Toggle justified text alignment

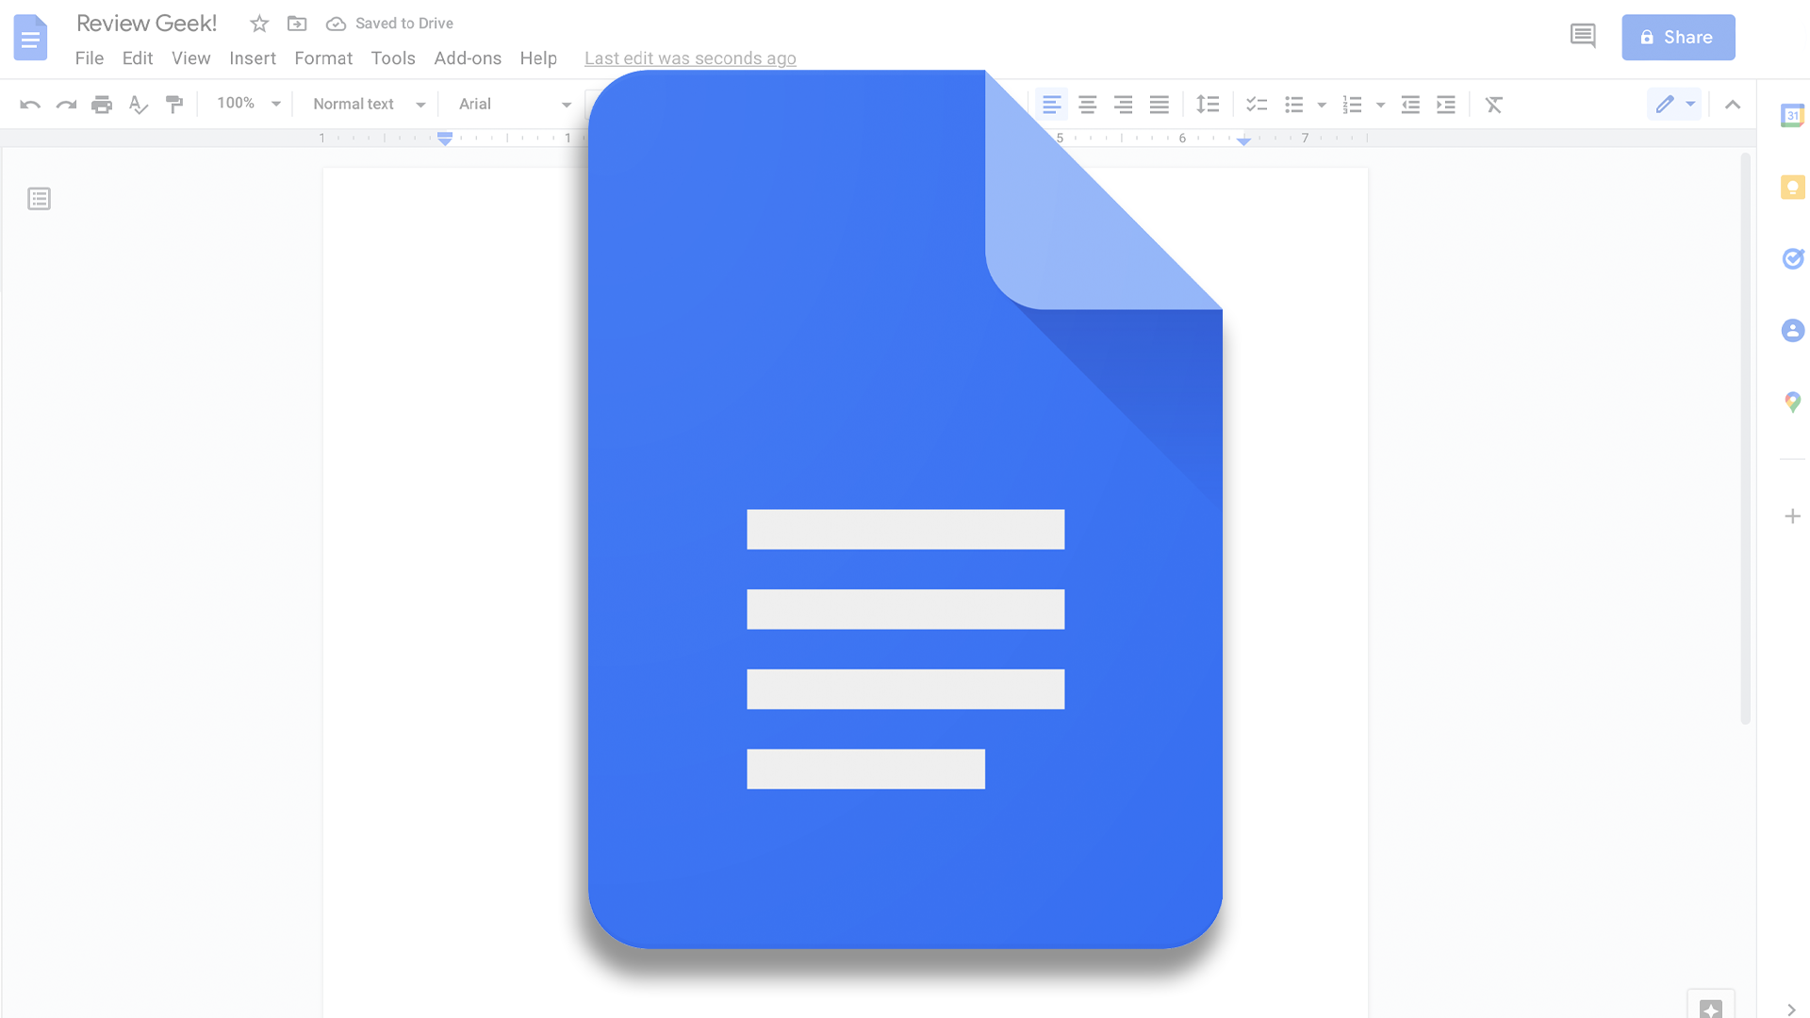(1160, 104)
